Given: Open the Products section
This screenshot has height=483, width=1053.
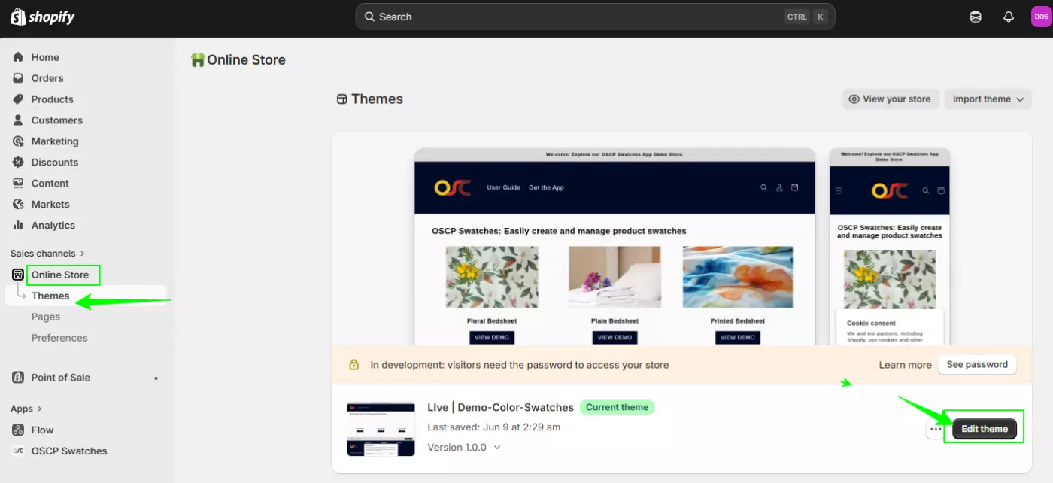Looking at the screenshot, I should [x=52, y=99].
